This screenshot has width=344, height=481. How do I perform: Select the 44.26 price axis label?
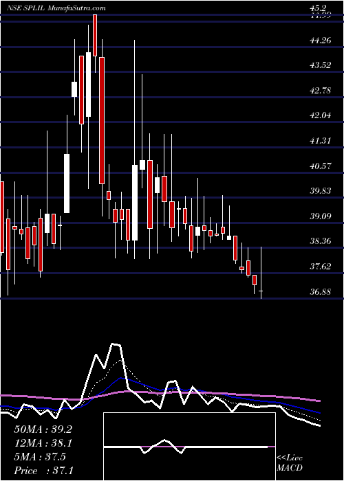pos(321,40)
